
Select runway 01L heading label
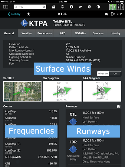coord(73,114)
